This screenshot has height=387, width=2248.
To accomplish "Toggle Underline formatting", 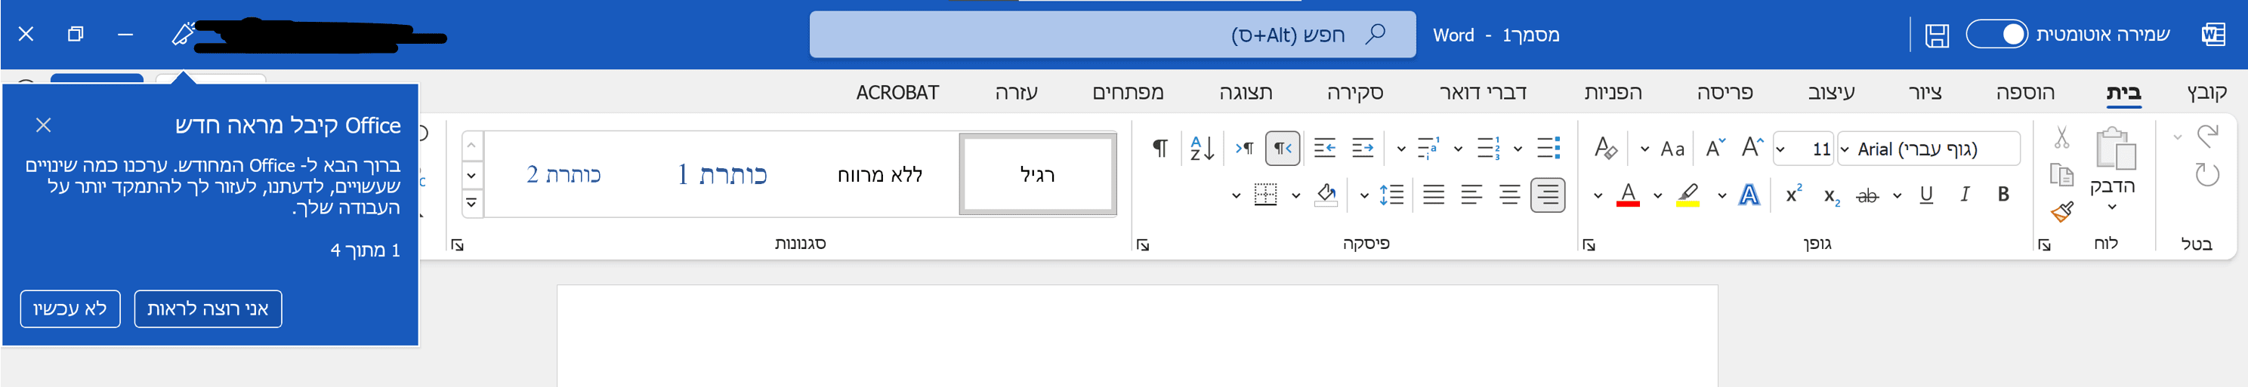I will point(1926,195).
